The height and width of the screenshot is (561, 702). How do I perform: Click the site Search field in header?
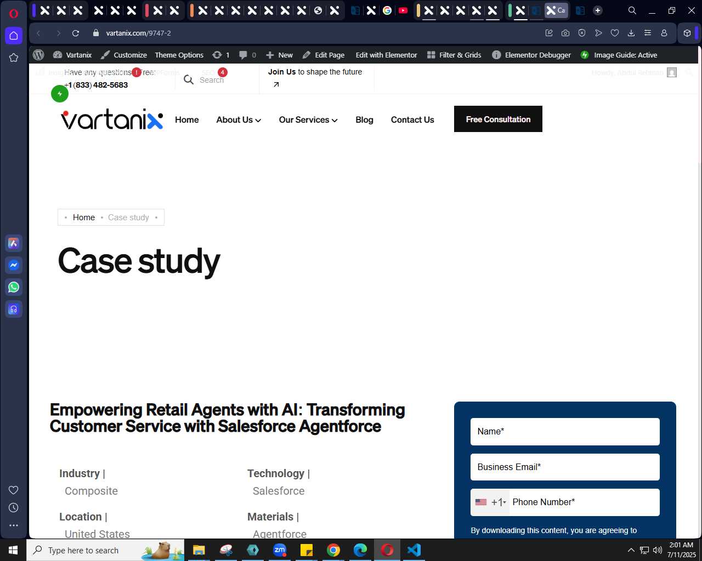(212, 80)
